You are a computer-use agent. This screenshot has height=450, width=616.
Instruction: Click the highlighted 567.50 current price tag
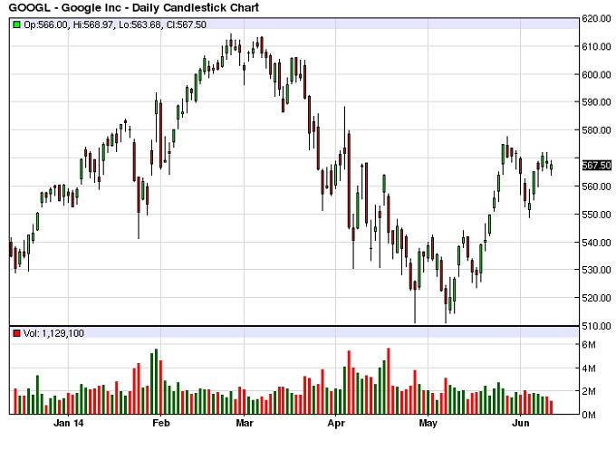point(596,166)
